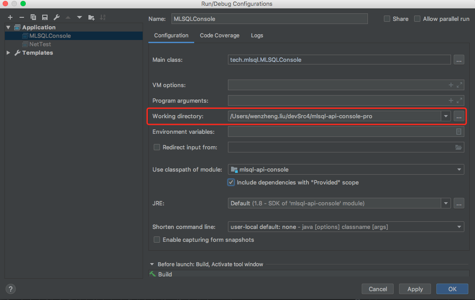
Task: Browse for Main class with ellipsis button
Action: coord(459,60)
